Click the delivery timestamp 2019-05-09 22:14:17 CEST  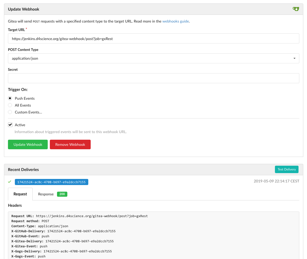click(277, 181)
